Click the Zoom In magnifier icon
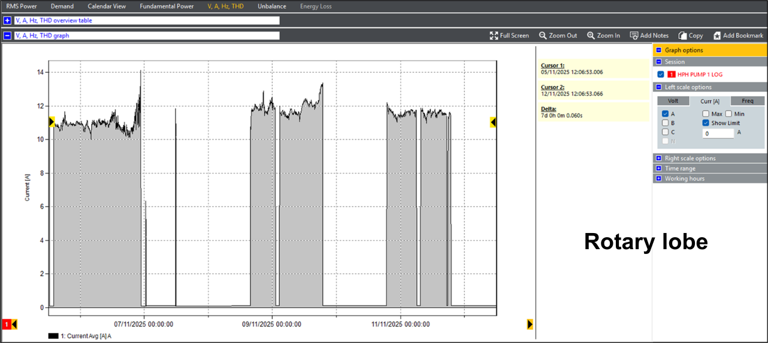Screen dimensions: 768x343 591,36
